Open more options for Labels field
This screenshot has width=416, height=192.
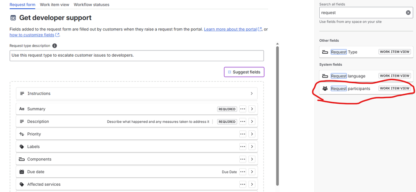click(x=243, y=147)
